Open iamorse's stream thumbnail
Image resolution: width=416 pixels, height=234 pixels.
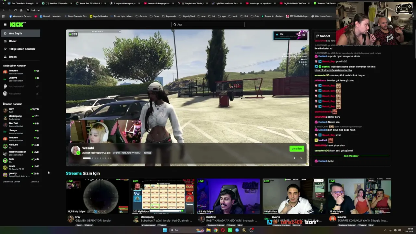(x=360, y=196)
